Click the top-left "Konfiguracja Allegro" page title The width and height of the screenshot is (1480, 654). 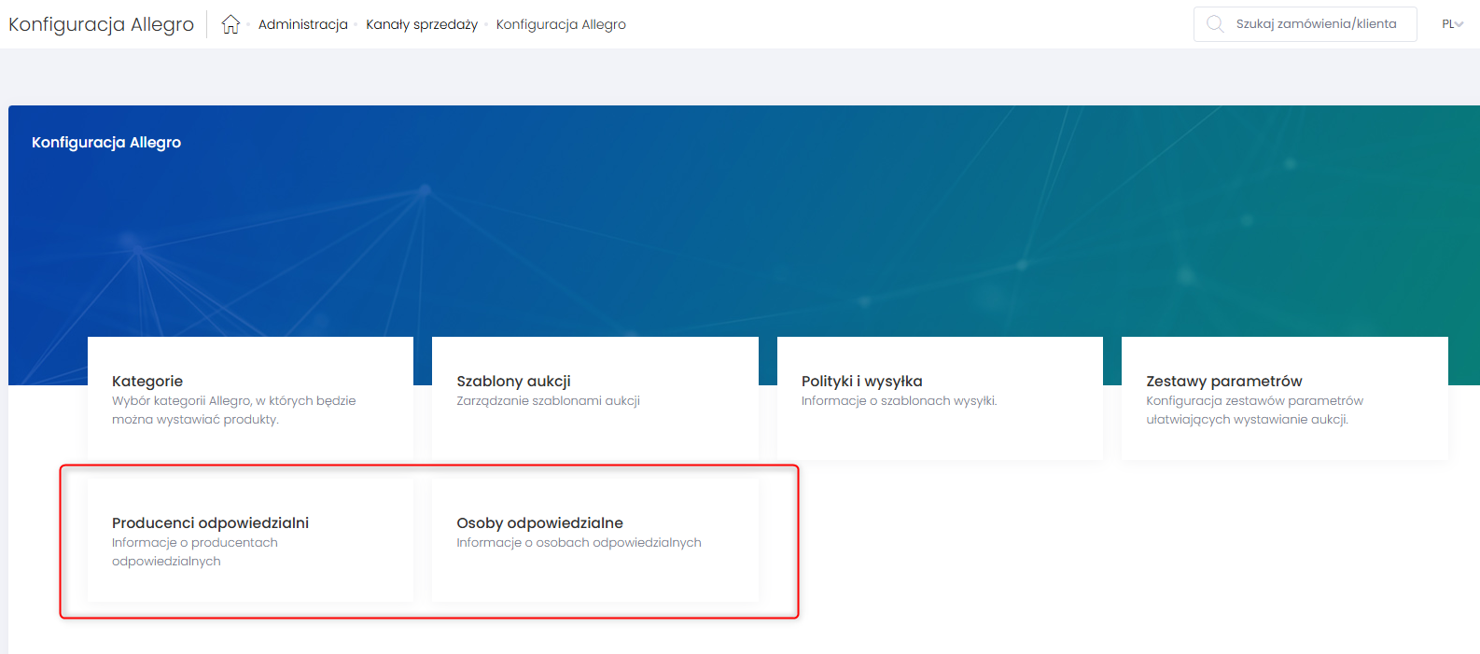tap(101, 24)
